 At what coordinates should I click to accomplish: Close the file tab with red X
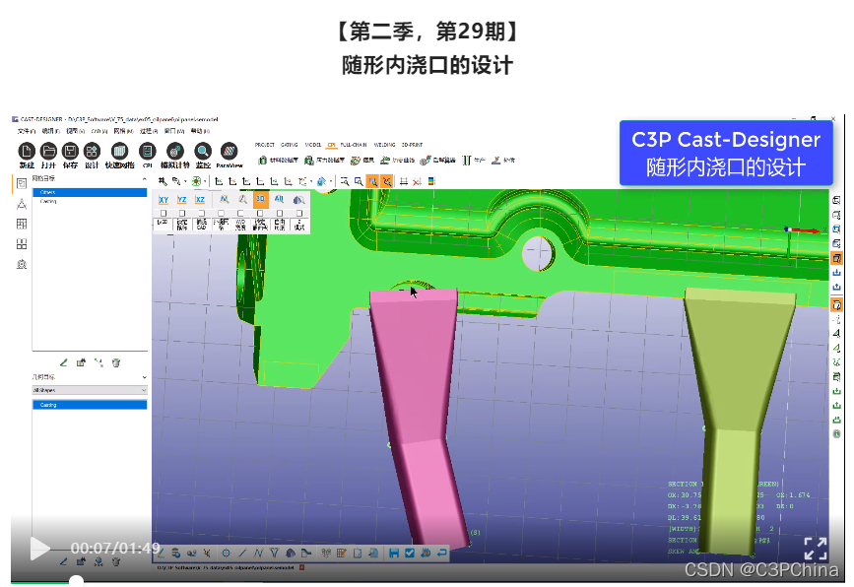(301, 567)
